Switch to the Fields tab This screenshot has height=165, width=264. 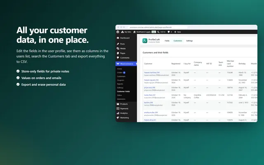167,41
